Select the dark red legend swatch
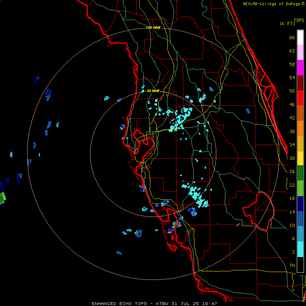The width and height of the screenshot is (306, 306). [300, 83]
